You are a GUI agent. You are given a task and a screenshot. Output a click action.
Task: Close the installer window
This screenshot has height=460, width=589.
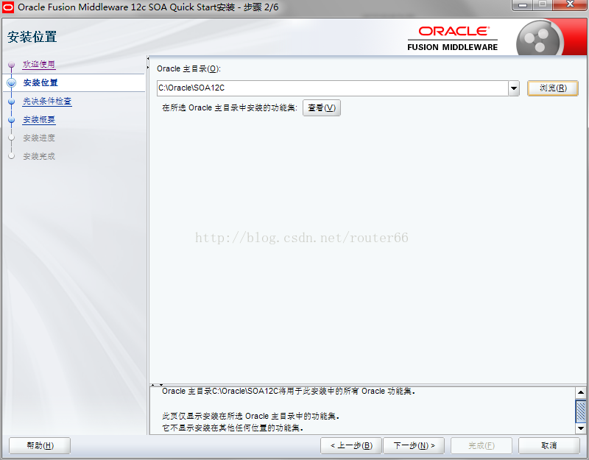pyautogui.click(x=570, y=5)
